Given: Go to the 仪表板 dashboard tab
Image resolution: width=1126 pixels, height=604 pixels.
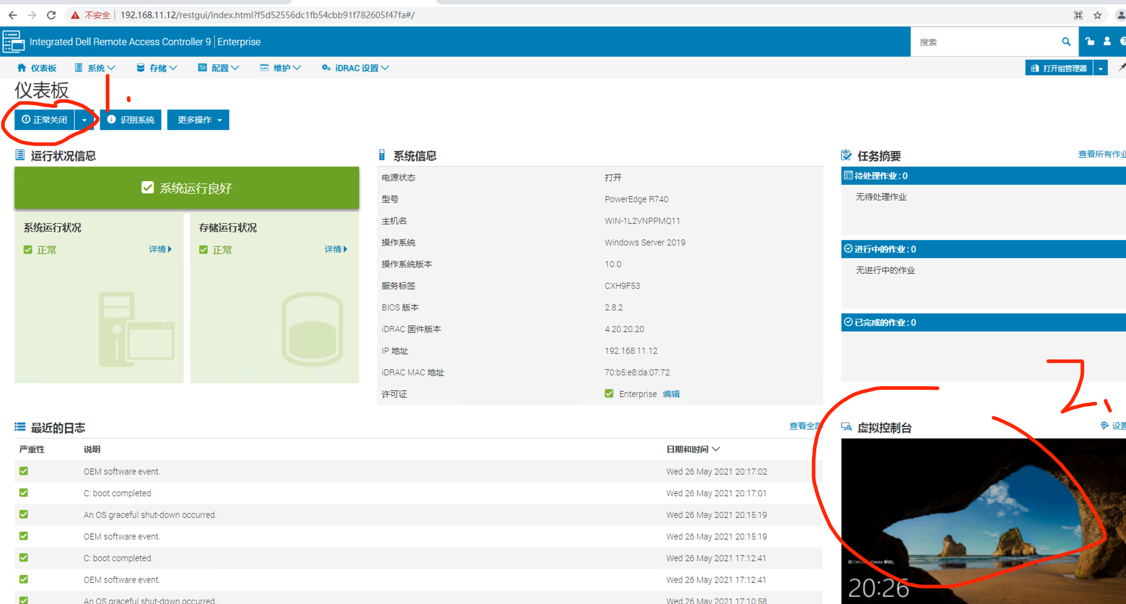Looking at the screenshot, I should (x=37, y=68).
